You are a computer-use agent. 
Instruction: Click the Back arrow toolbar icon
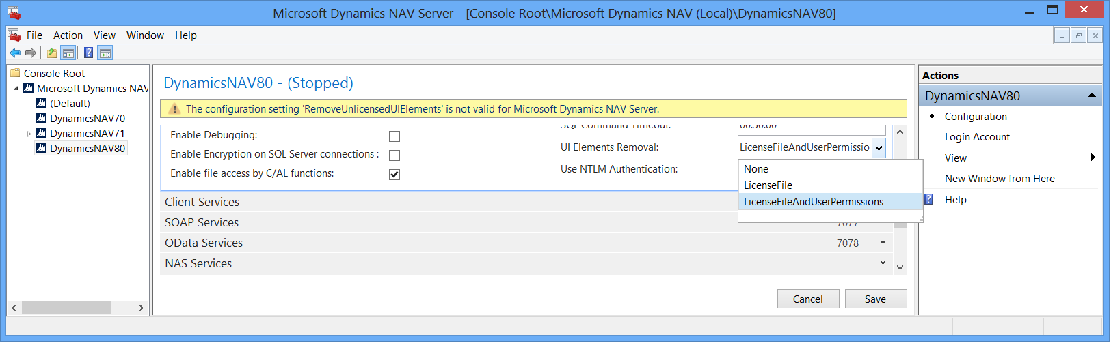click(15, 53)
